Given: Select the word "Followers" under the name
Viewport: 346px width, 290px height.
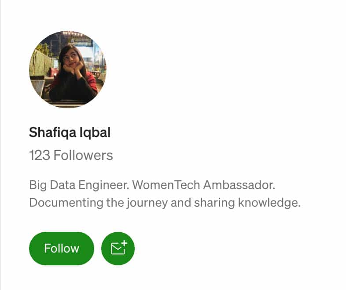Looking at the screenshot, I should point(83,155).
